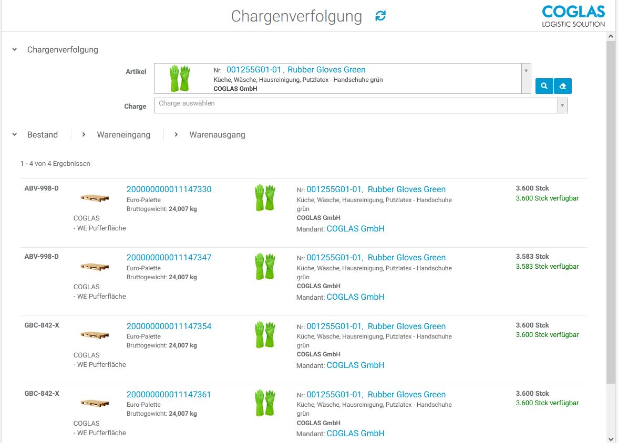Click the refresh icon beside Chargenverfolgung title

[380, 16]
